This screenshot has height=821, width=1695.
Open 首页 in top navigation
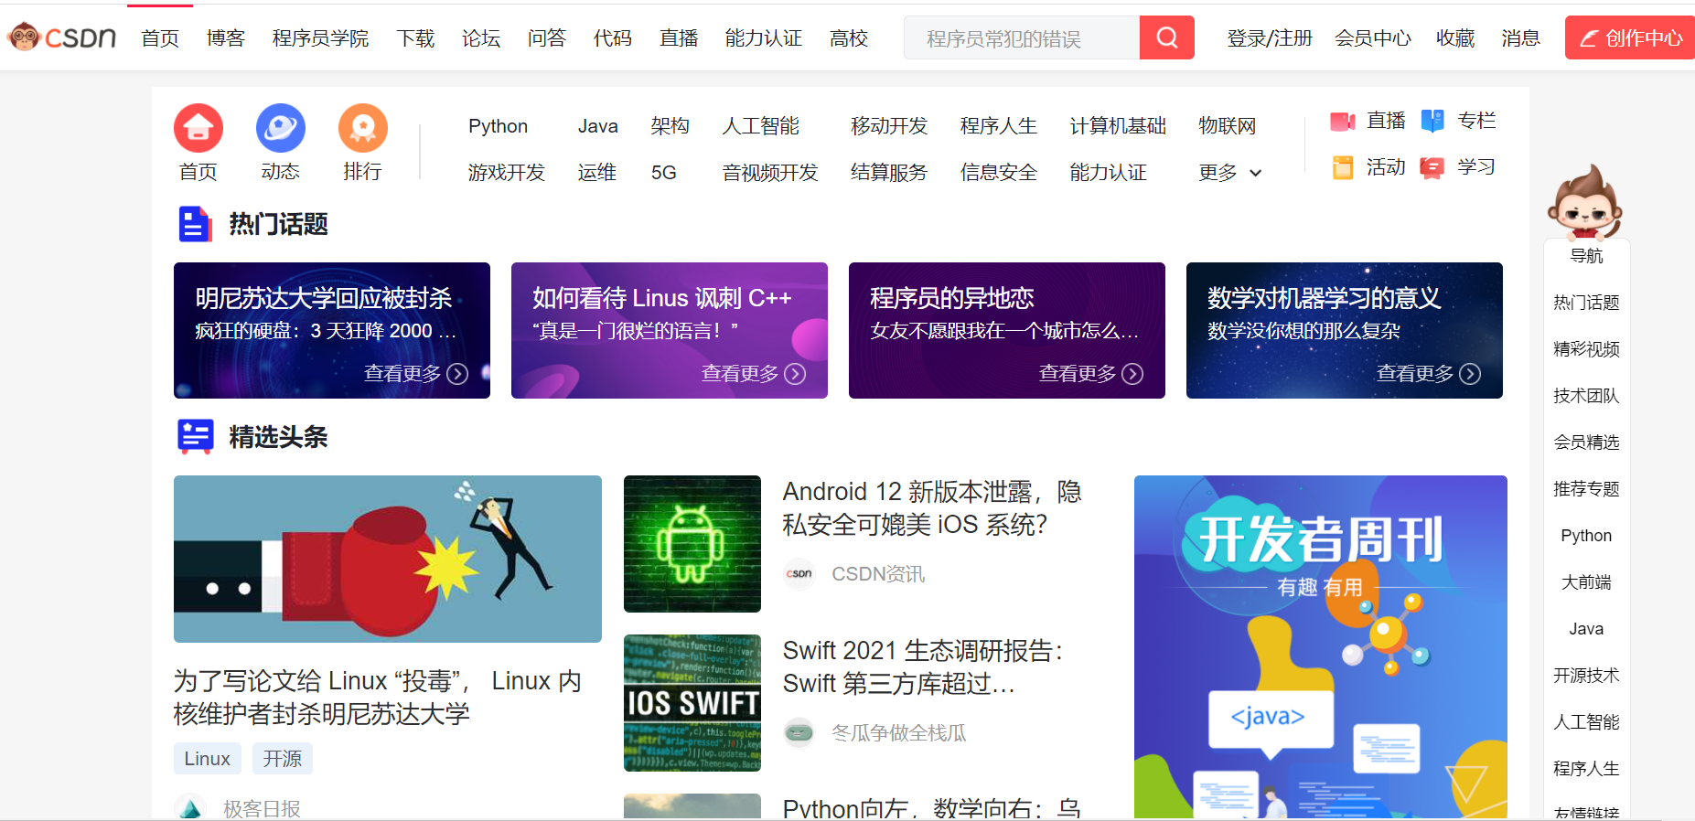click(x=160, y=38)
